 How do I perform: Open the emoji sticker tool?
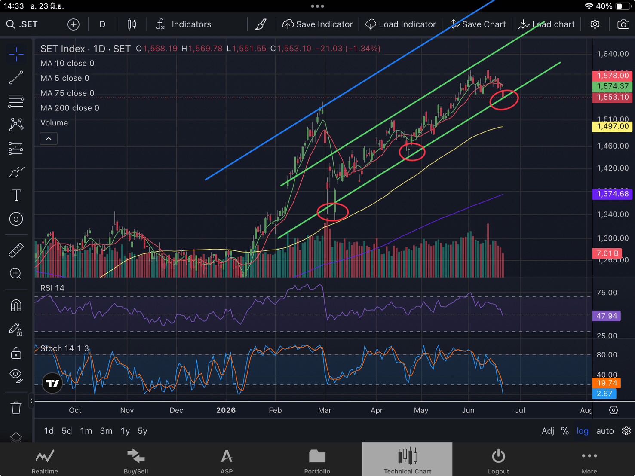tap(16, 219)
